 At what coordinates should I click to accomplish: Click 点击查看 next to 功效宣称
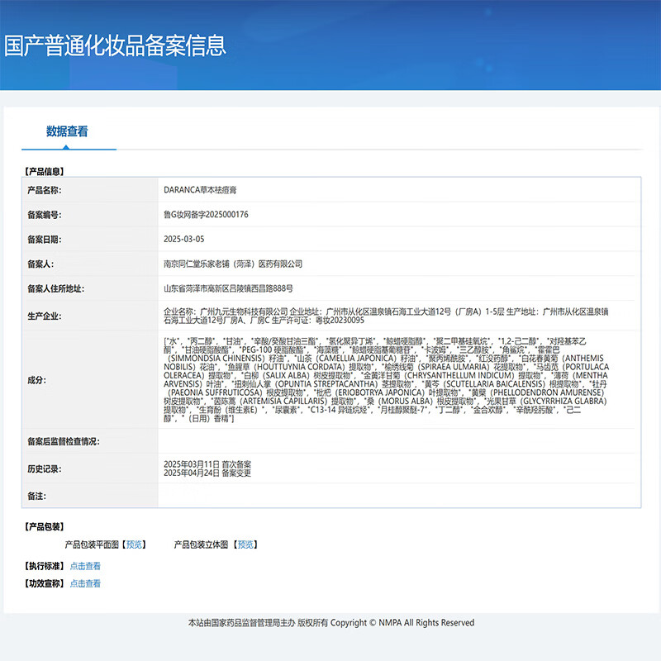coord(85,583)
